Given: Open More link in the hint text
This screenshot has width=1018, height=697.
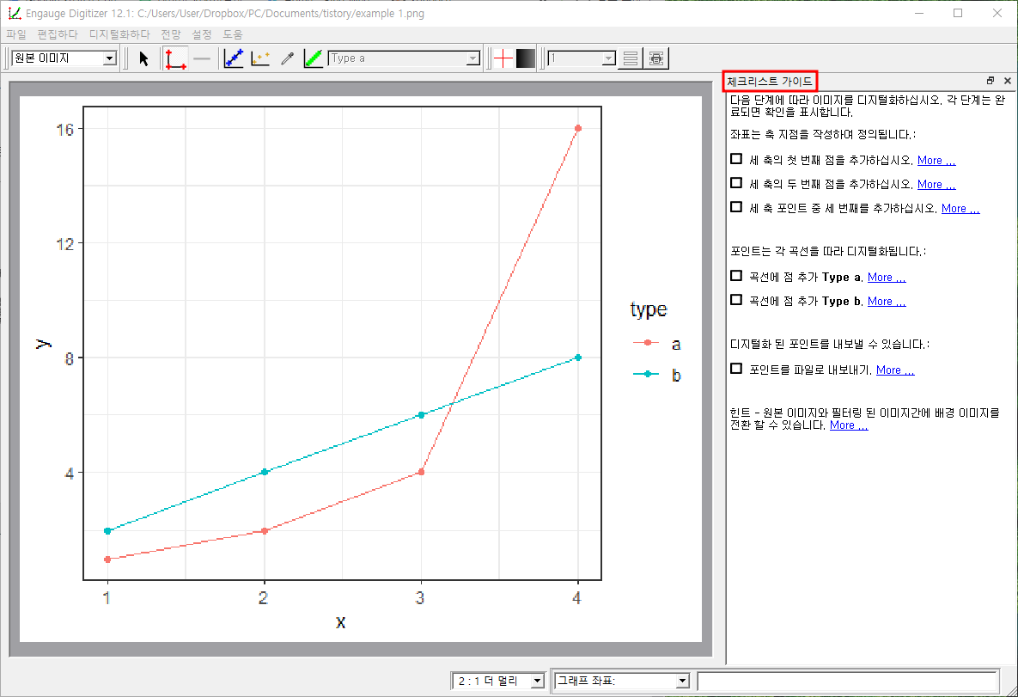Looking at the screenshot, I should (849, 425).
